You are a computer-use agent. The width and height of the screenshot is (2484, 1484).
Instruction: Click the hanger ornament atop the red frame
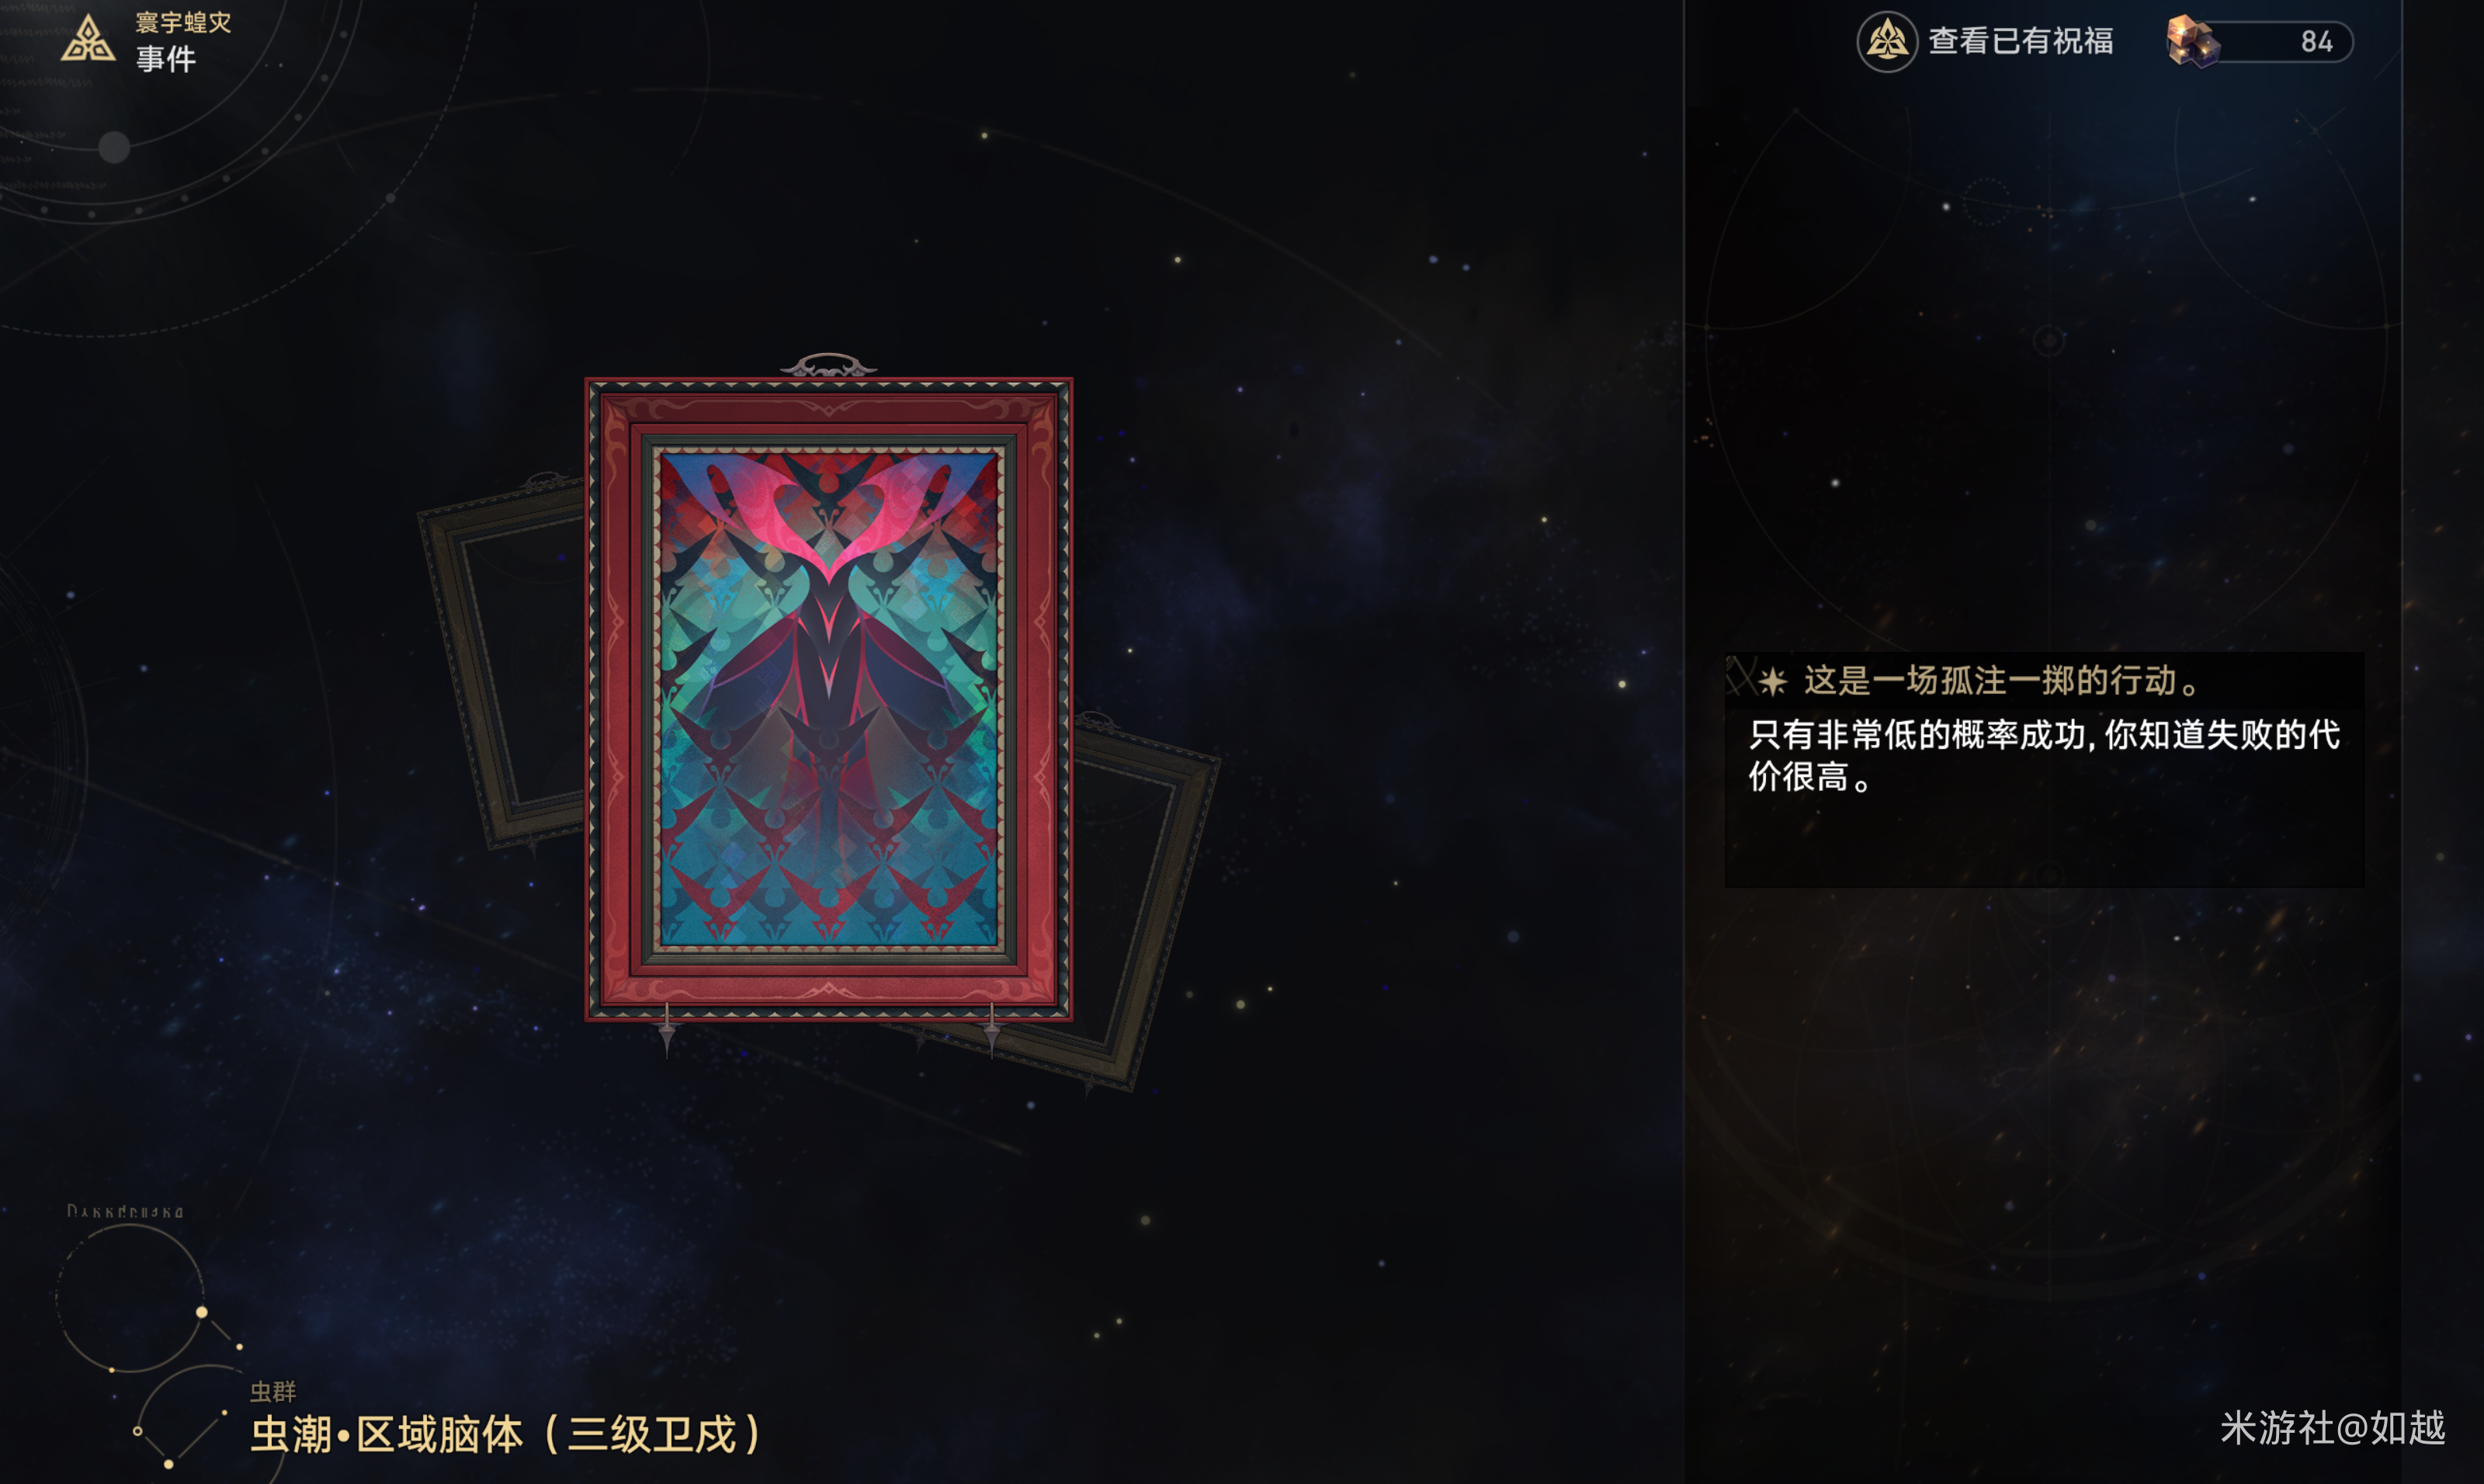[x=828, y=365]
